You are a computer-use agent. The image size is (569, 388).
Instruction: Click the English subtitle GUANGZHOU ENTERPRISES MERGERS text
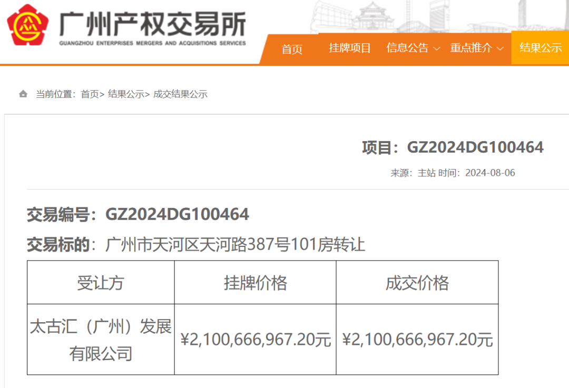pyautogui.click(x=152, y=43)
